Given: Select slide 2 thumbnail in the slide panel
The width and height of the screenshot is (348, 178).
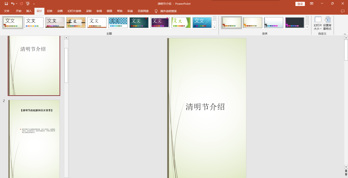Looking at the screenshot, I should click(x=34, y=138).
